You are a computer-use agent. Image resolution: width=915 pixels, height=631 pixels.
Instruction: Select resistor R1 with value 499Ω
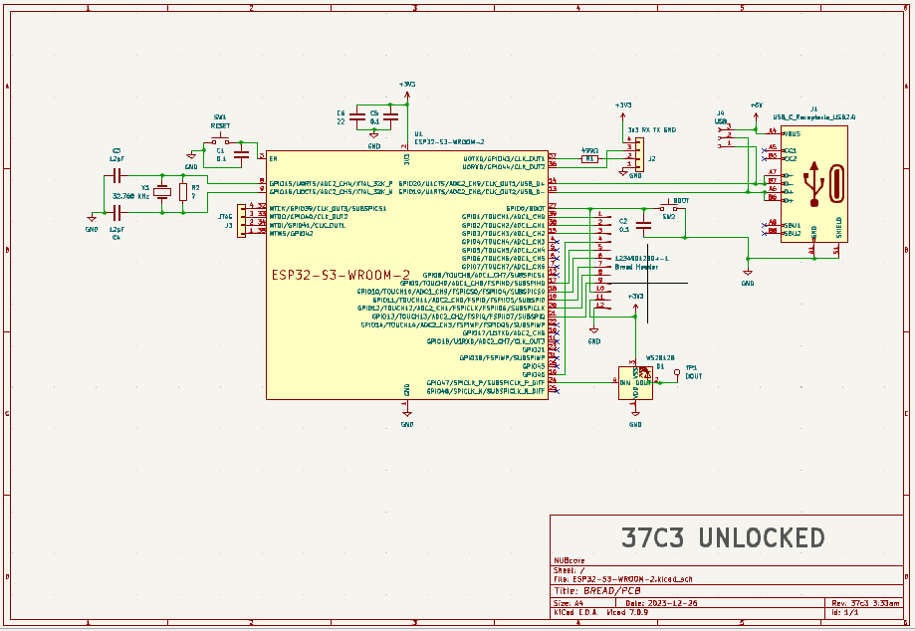tap(589, 158)
